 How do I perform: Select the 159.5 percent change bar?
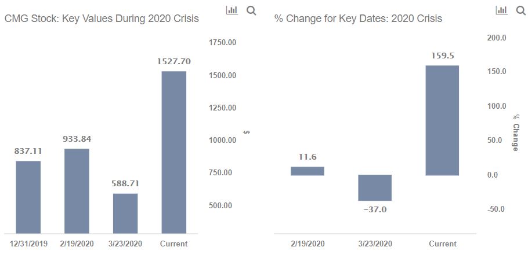coord(442,120)
